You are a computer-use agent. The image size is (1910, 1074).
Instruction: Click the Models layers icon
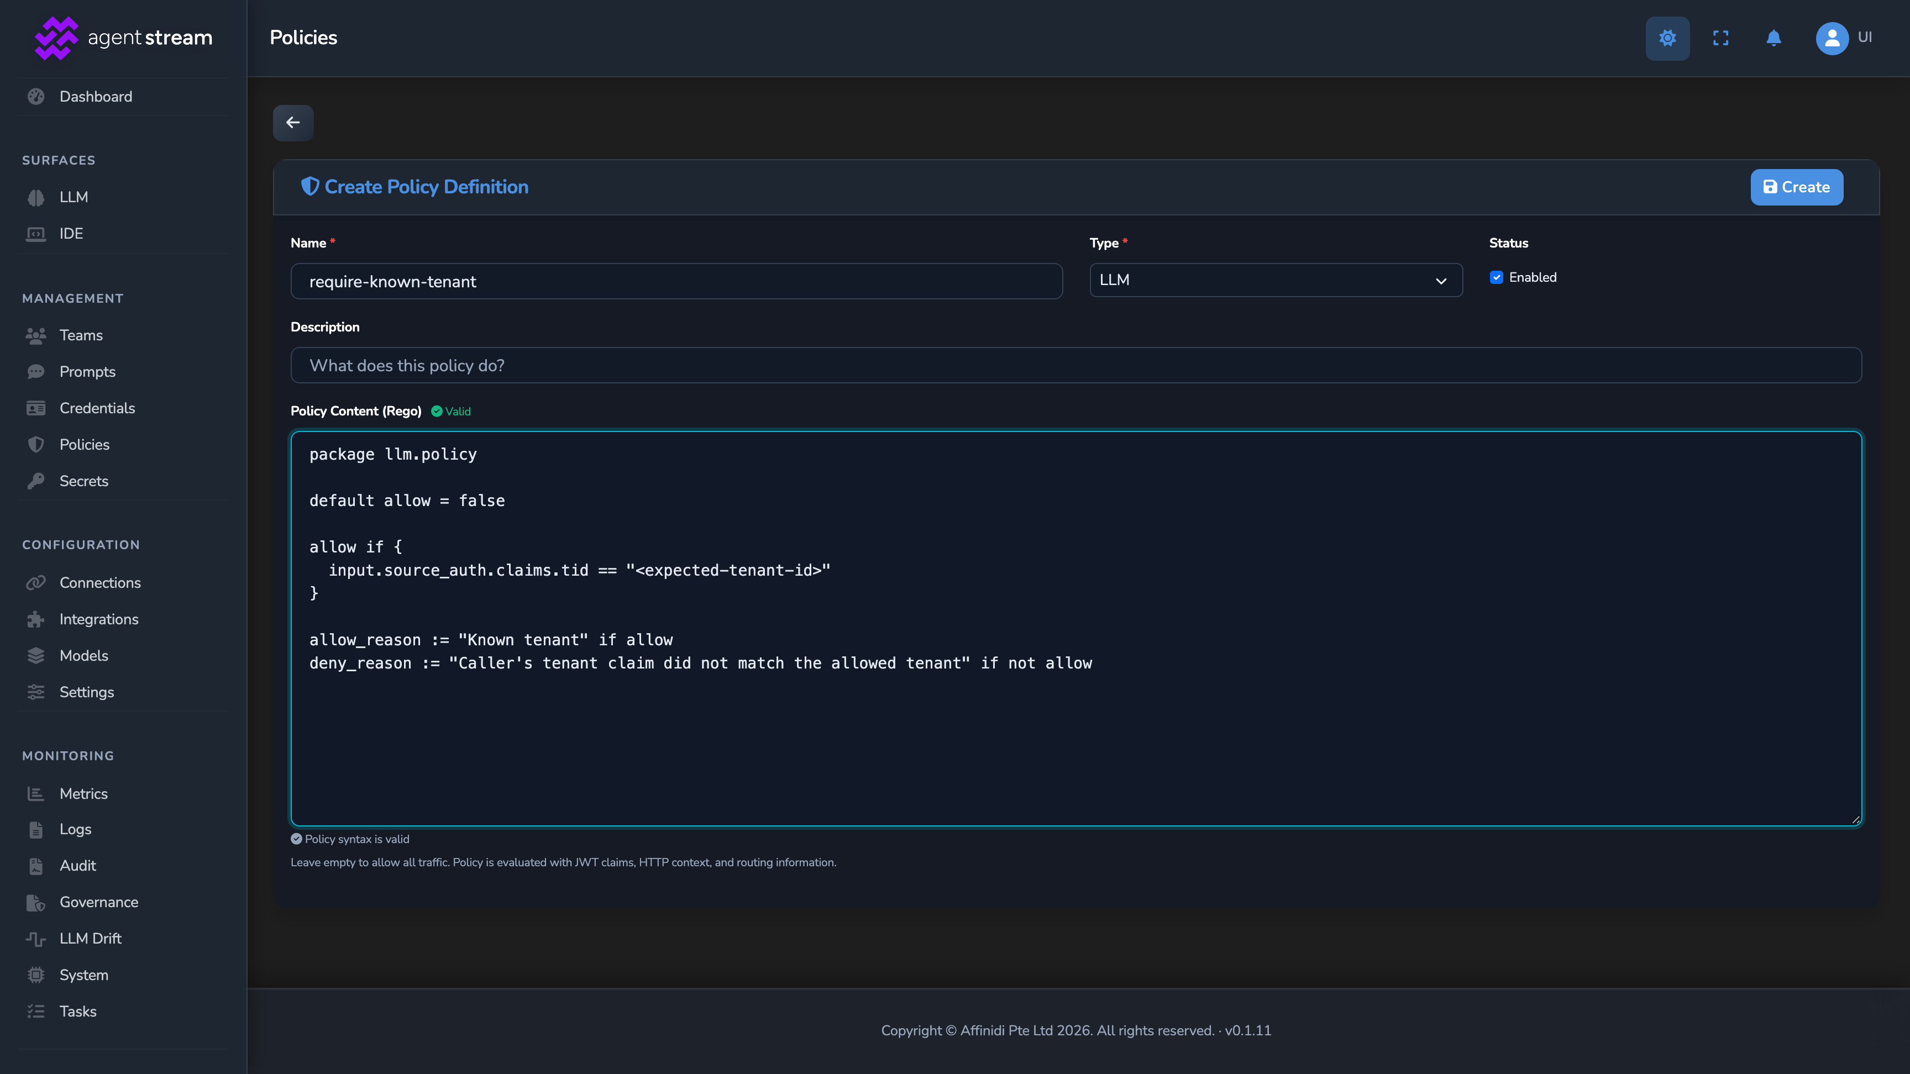click(x=35, y=655)
